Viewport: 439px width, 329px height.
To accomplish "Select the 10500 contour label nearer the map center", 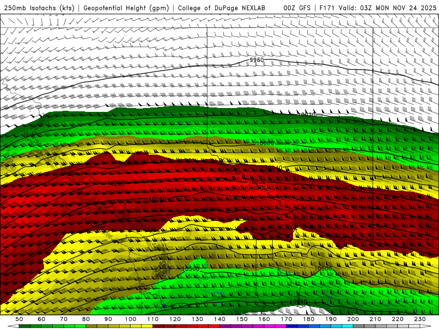I will coord(190,269).
